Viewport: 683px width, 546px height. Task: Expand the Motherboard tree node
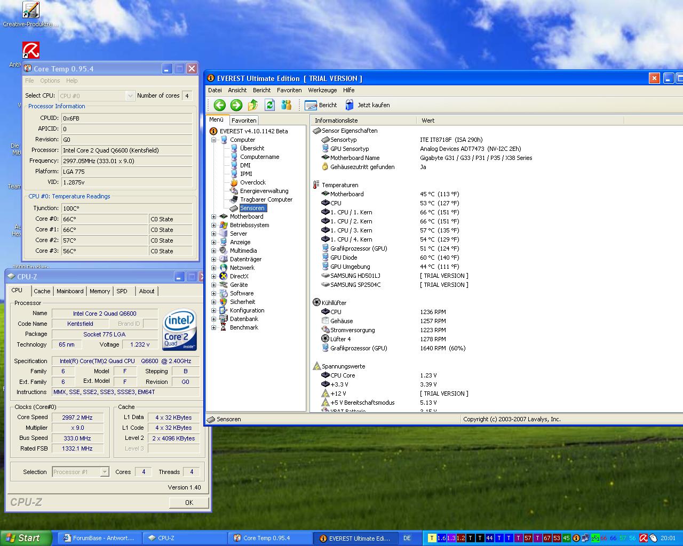(x=214, y=216)
